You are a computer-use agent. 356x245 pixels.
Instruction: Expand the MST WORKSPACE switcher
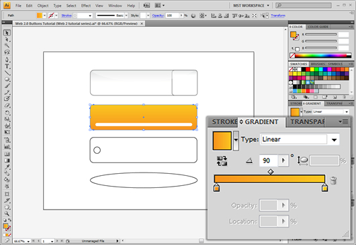tap(251, 5)
